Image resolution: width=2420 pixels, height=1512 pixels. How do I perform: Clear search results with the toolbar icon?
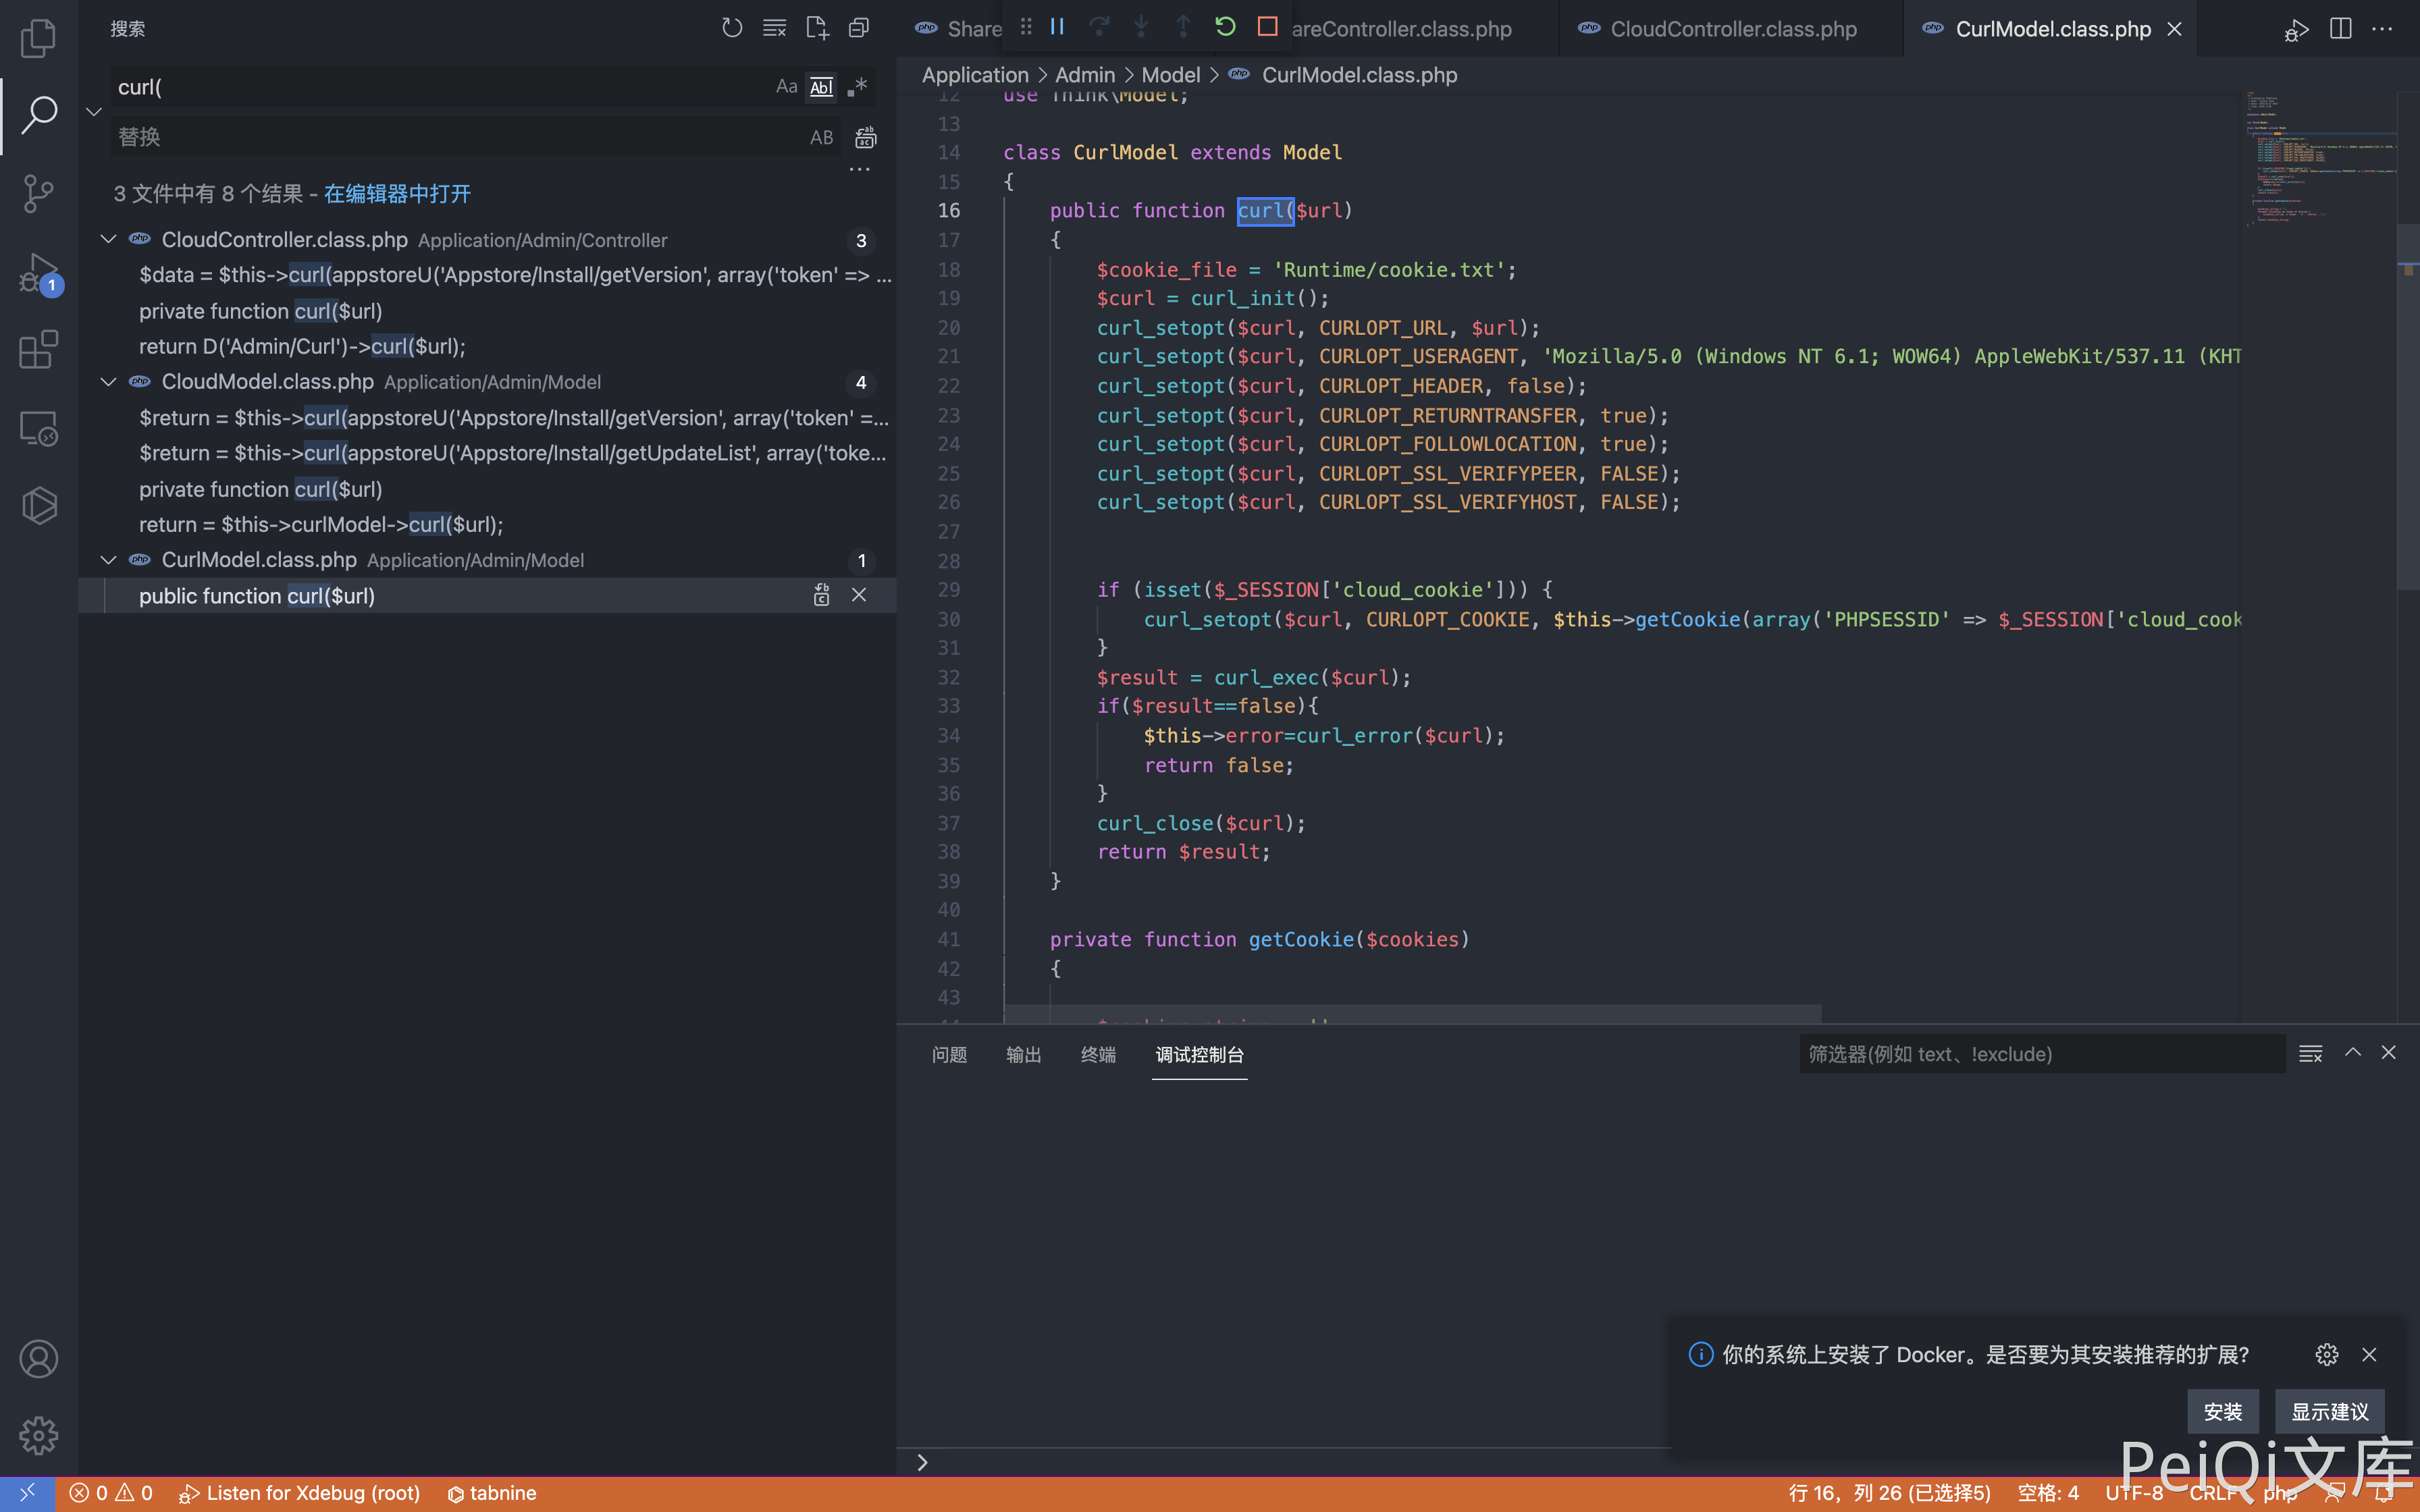point(774,28)
